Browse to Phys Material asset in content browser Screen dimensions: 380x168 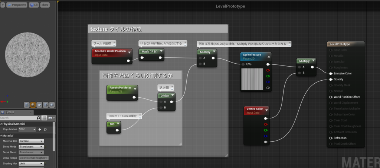pyautogui.click(x=45, y=129)
